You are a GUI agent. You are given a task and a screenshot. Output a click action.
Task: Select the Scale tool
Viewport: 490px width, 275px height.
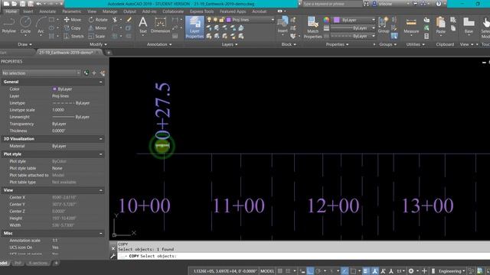[x=96, y=36]
